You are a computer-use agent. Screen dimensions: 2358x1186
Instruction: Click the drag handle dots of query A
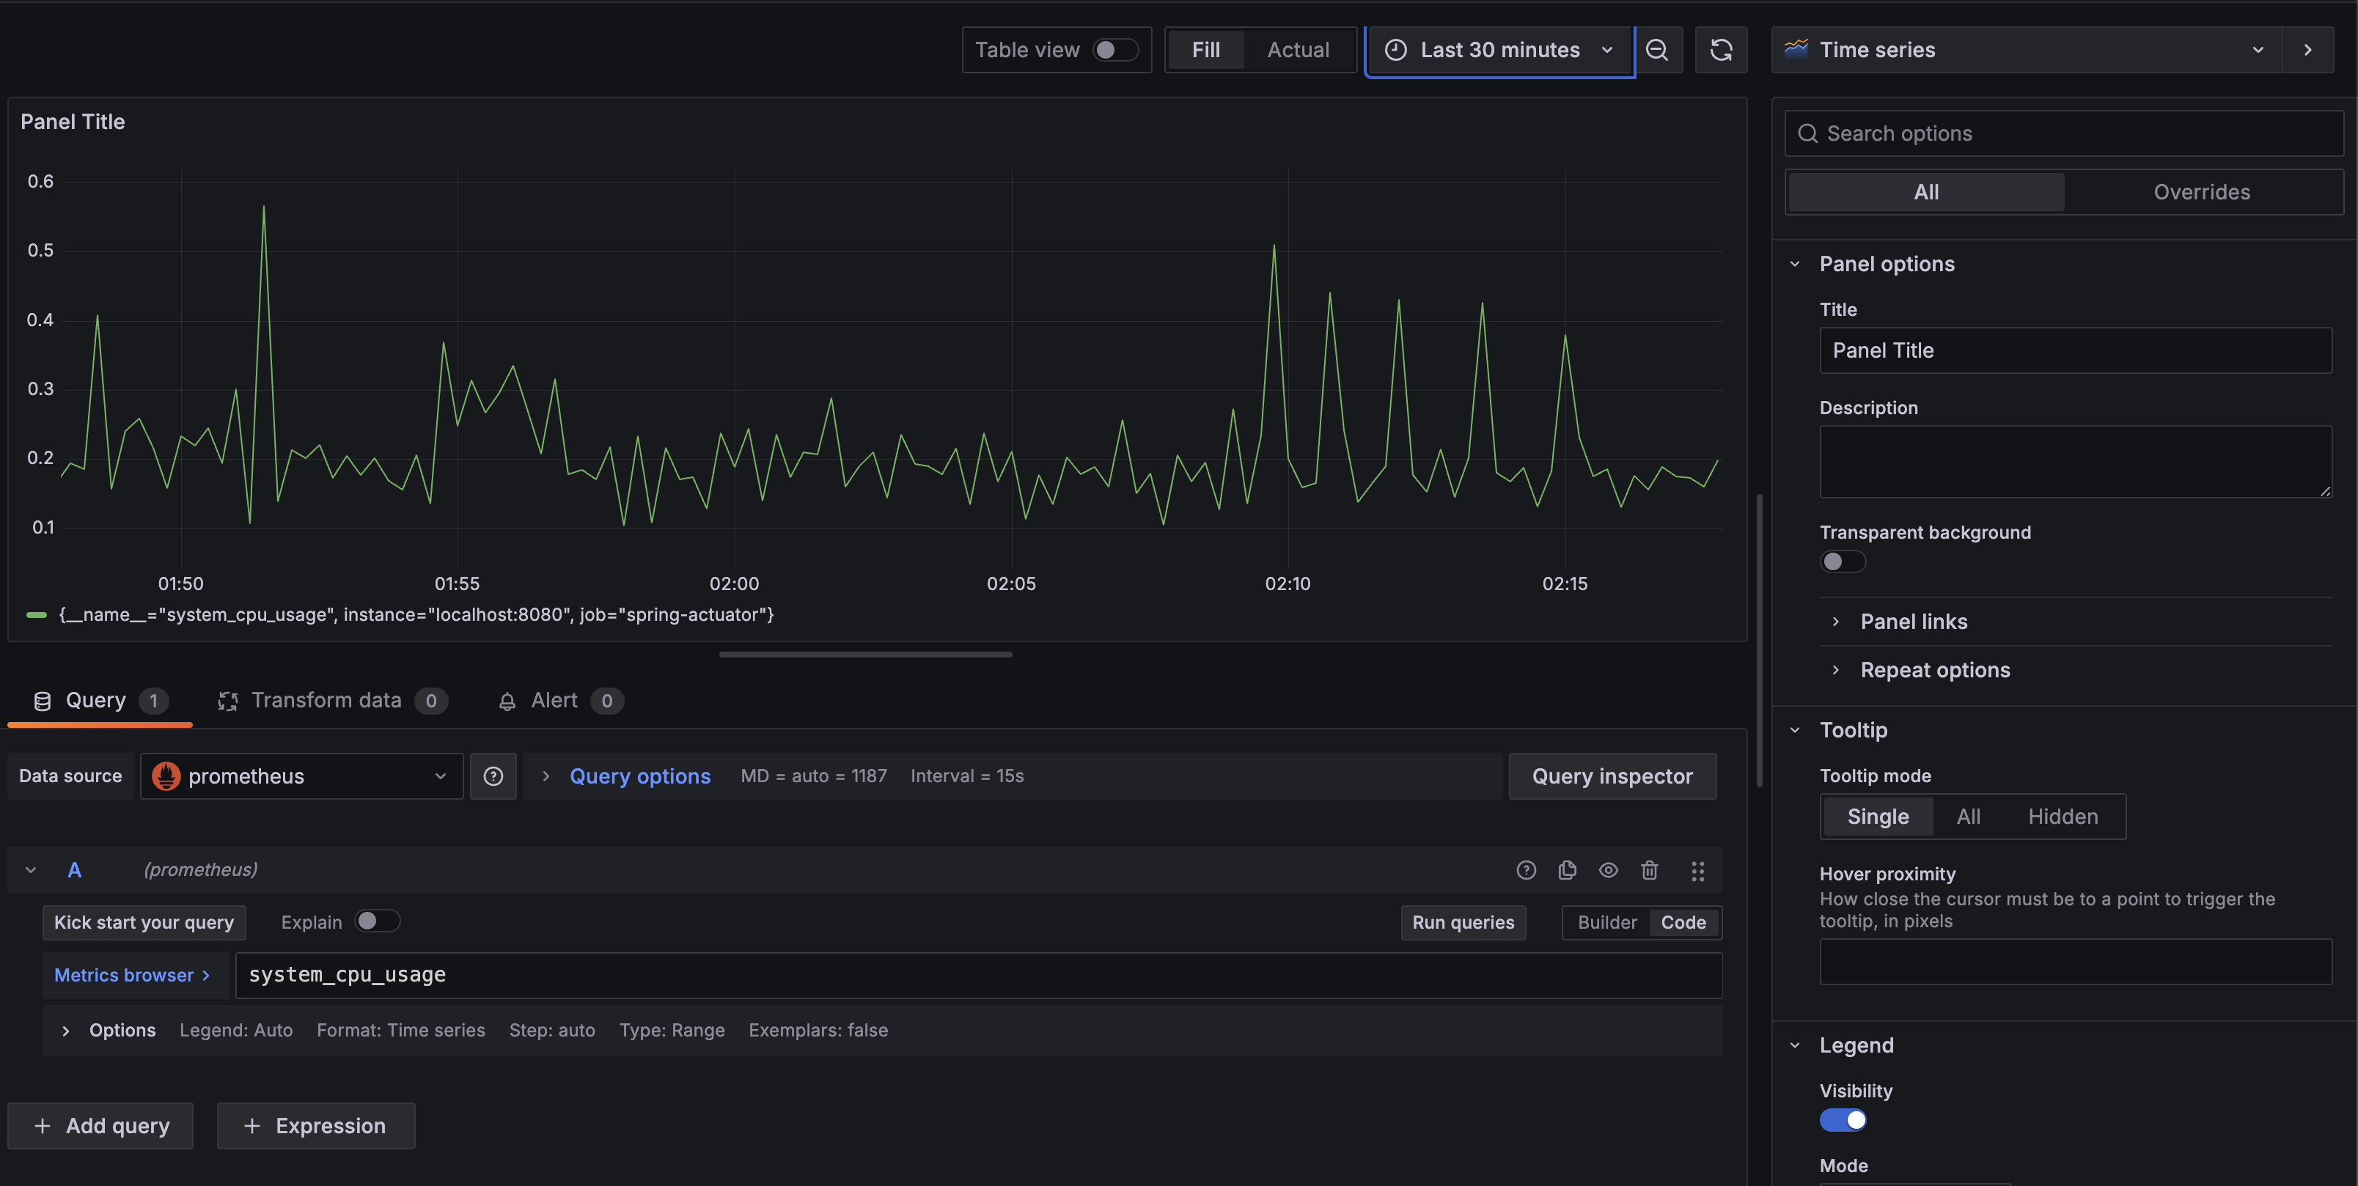pyautogui.click(x=1697, y=870)
